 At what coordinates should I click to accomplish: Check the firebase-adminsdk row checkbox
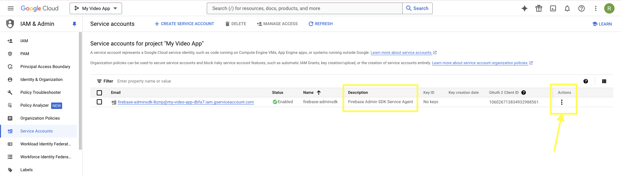[99, 102]
